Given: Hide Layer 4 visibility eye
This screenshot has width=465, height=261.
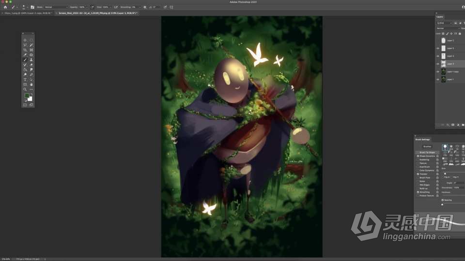Looking at the screenshot, I should tap(438, 56).
